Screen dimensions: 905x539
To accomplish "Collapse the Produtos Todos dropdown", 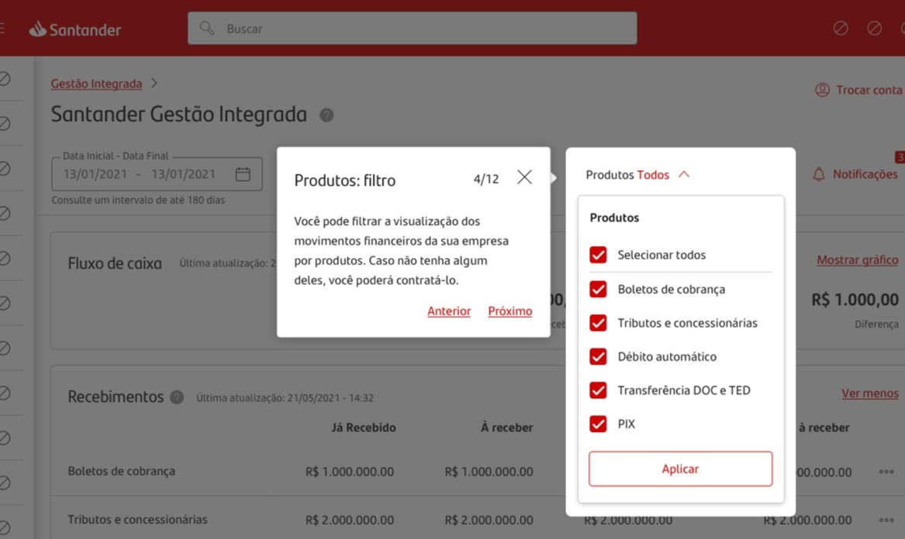I will tap(637, 175).
